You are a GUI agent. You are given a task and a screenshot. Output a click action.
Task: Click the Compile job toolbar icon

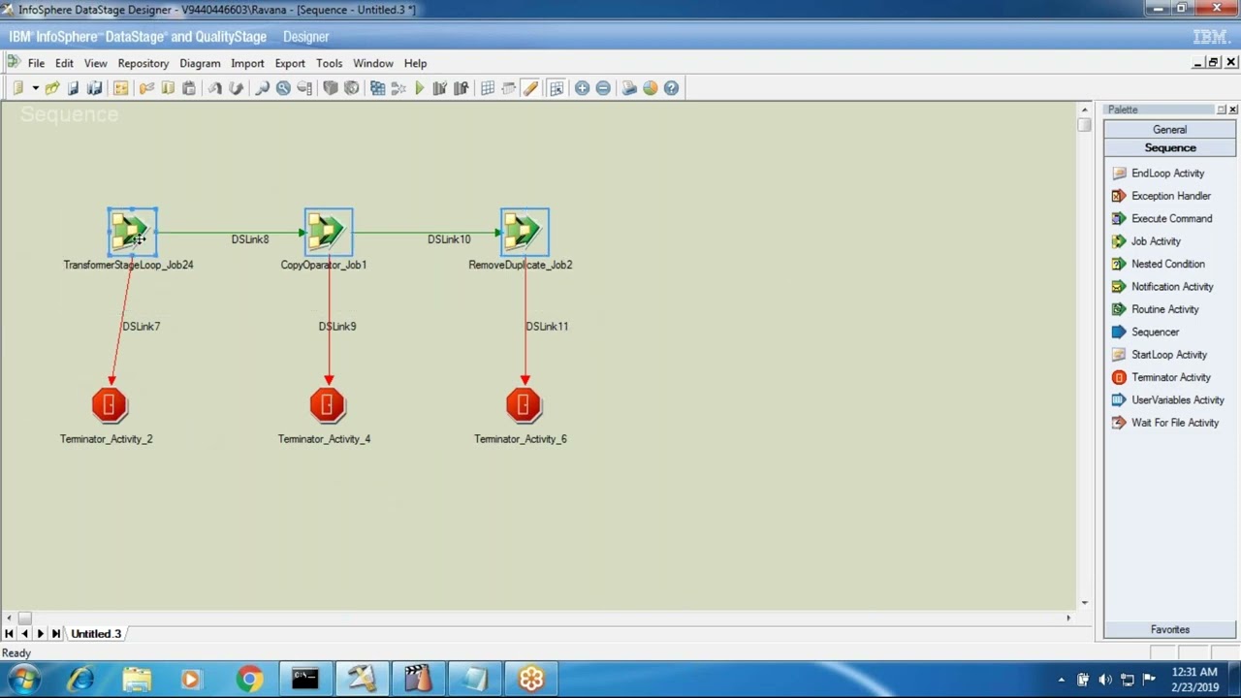tap(378, 88)
